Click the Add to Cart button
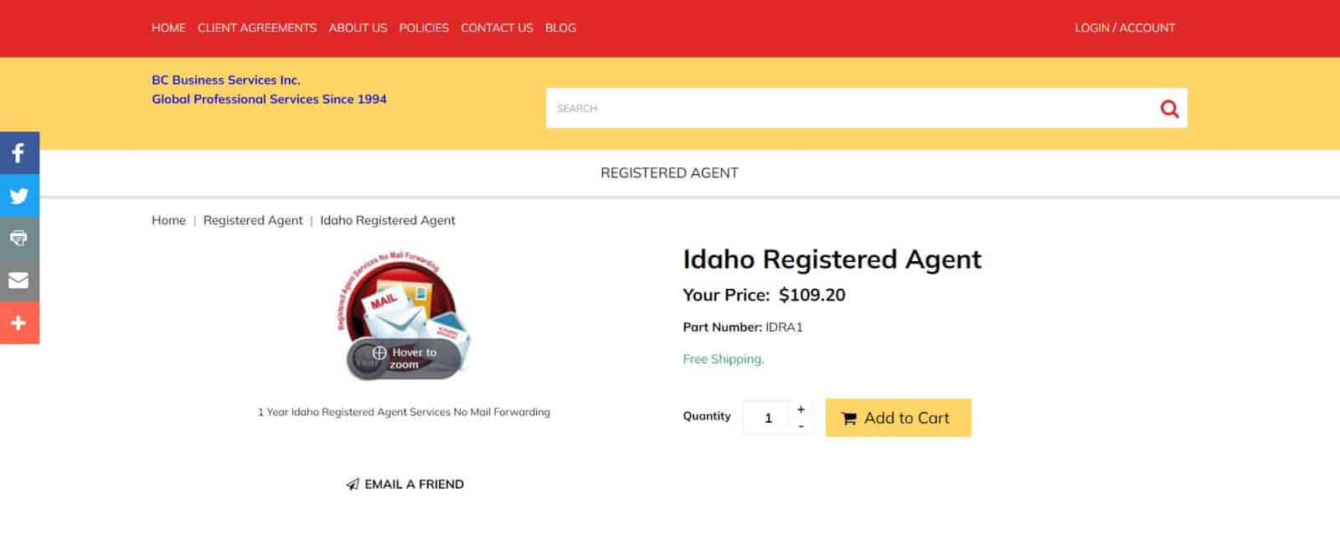This screenshot has height=540, width=1340. tap(898, 418)
